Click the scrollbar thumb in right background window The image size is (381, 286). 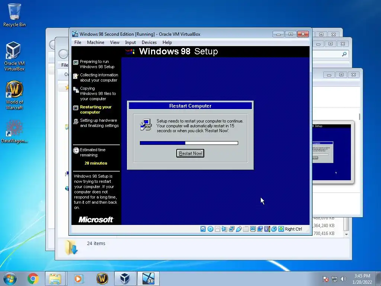coord(359,117)
